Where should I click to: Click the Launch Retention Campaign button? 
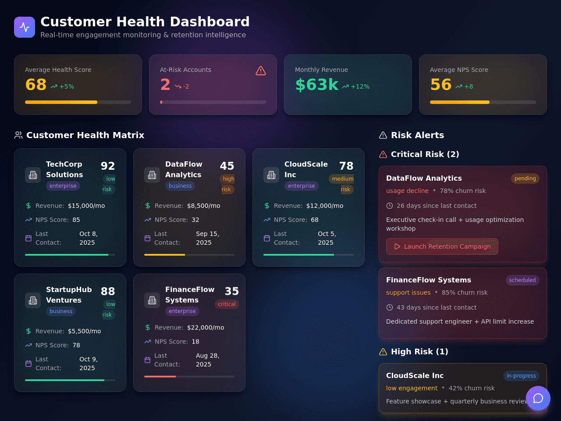pos(442,246)
